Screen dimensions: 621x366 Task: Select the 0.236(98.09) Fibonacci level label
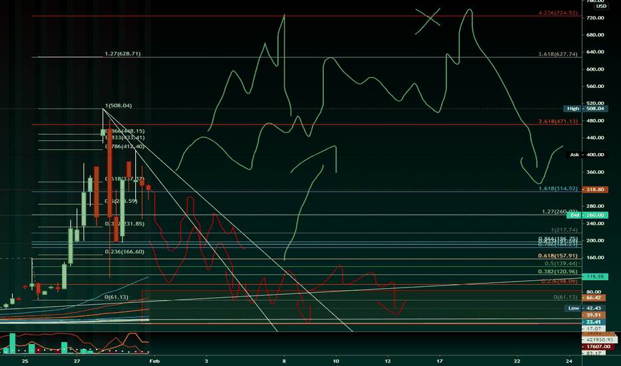(559, 281)
